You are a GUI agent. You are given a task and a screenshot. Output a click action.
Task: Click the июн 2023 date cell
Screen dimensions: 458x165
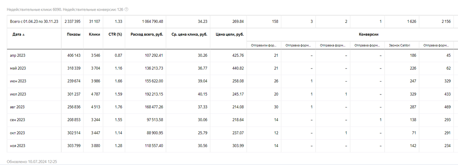coord(18,81)
